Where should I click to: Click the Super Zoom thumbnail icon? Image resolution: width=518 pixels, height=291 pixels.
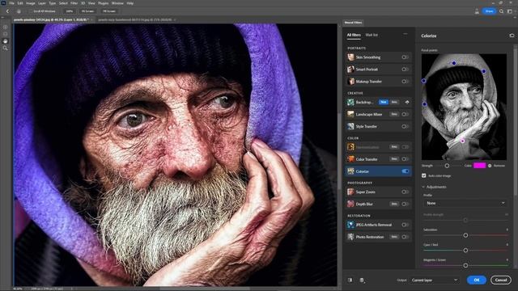(x=350, y=192)
